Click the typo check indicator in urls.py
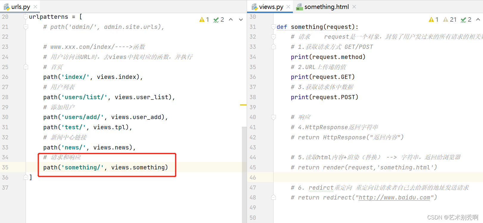 pos(219,20)
